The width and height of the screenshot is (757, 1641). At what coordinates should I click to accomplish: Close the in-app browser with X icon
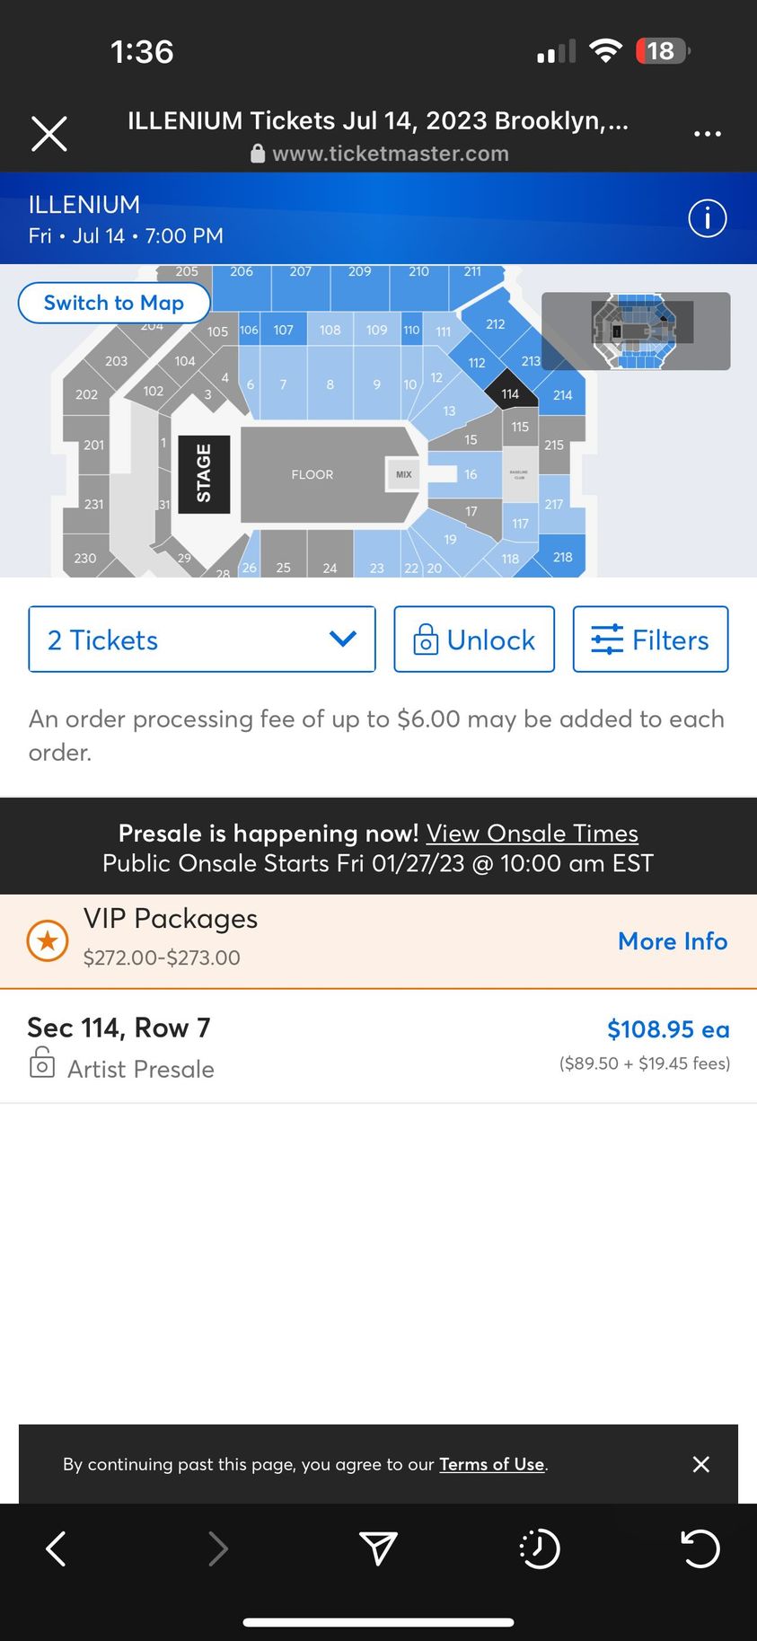(49, 135)
